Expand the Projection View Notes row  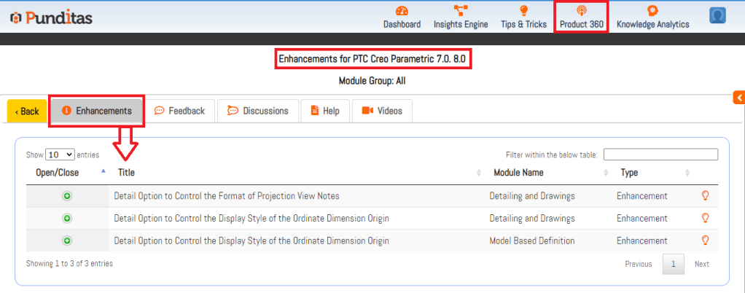67,196
